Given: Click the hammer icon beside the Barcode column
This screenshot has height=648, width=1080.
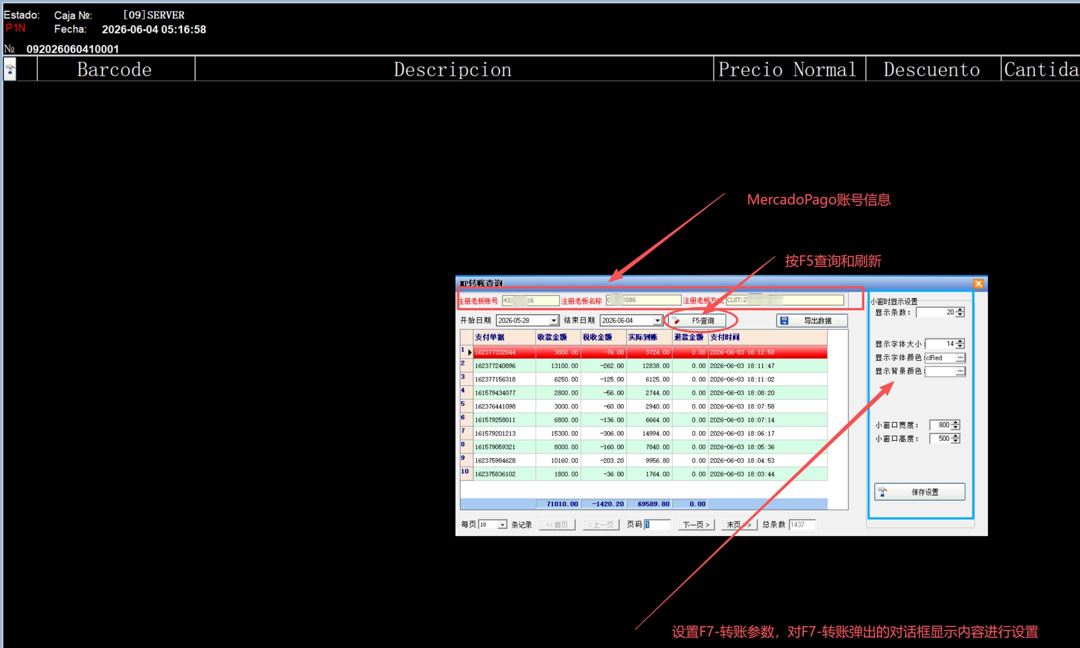Looking at the screenshot, I should coord(10,69).
